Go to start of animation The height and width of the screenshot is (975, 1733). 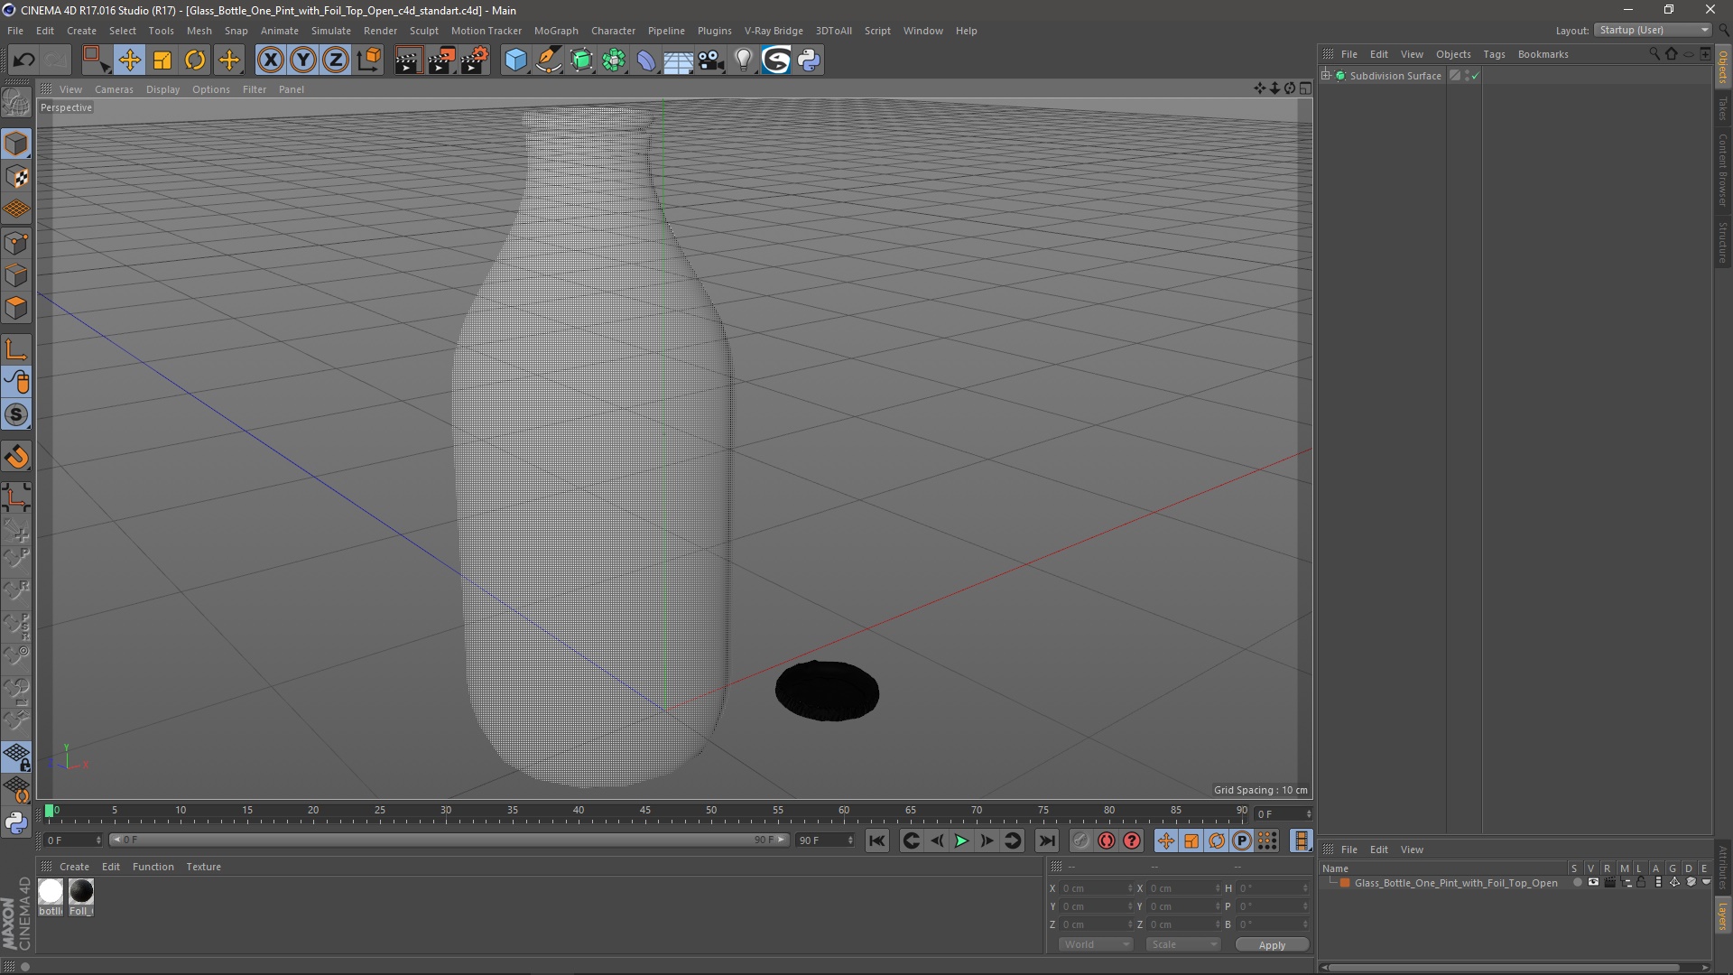(876, 841)
